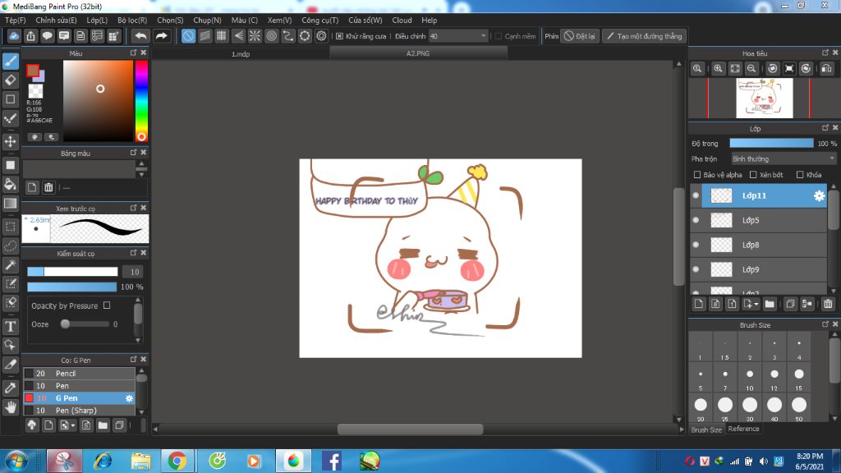This screenshot has height=473, width=841.
Task: Select the Brush tool in left toolbar
Action: (10, 61)
